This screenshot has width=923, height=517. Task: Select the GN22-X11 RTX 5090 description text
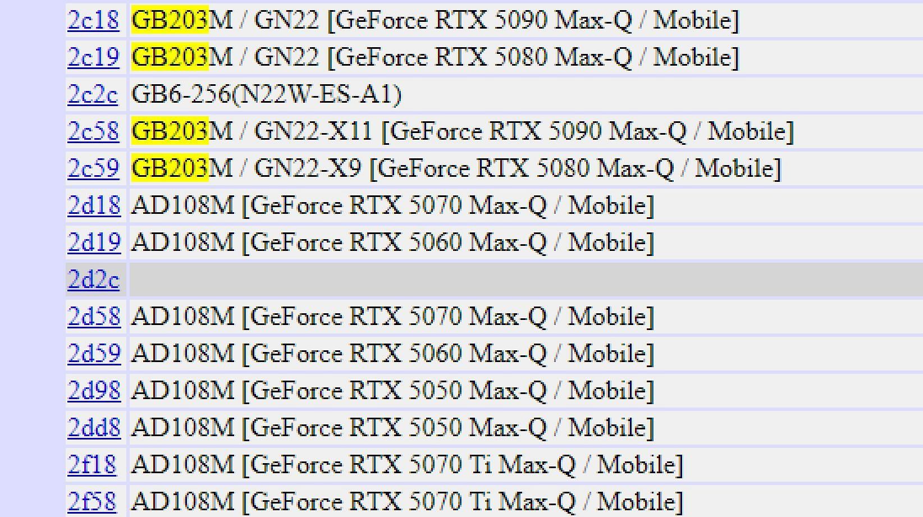click(x=463, y=132)
